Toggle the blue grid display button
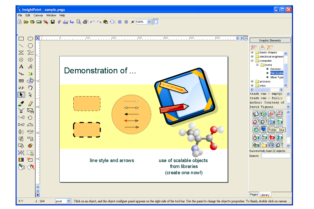 click(120, 22)
